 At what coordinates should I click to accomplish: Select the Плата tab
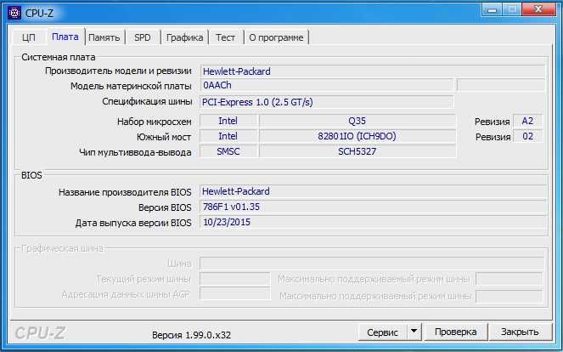click(x=65, y=37)
